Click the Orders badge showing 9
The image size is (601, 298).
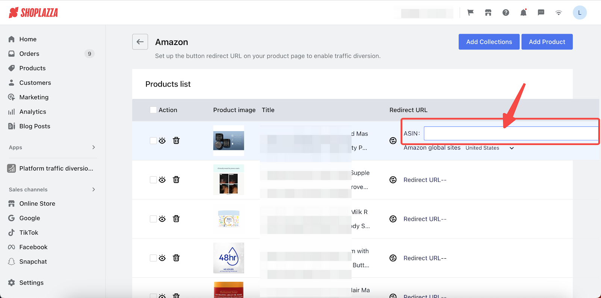(x=89, y=54)
